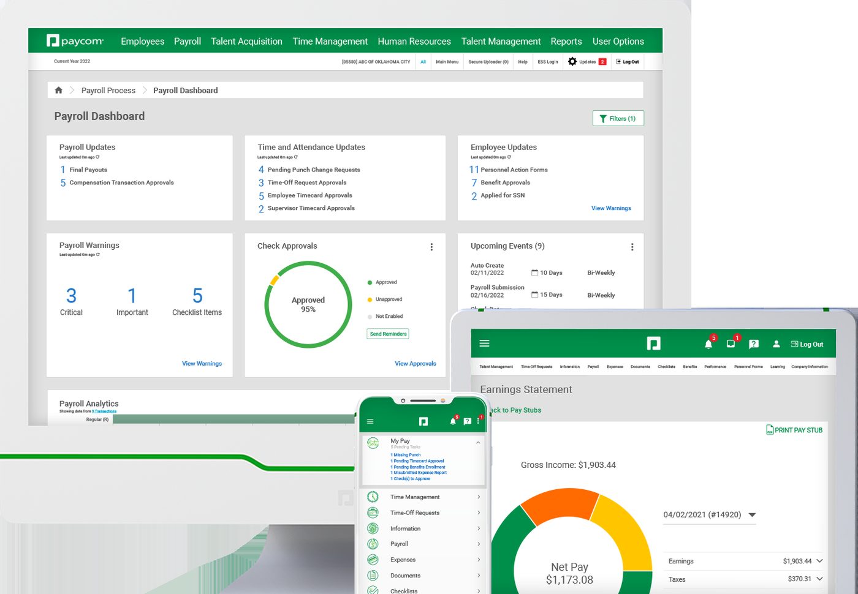Select the Benefits tab on the tablet

pyautogui.click(x=690, y=367)
